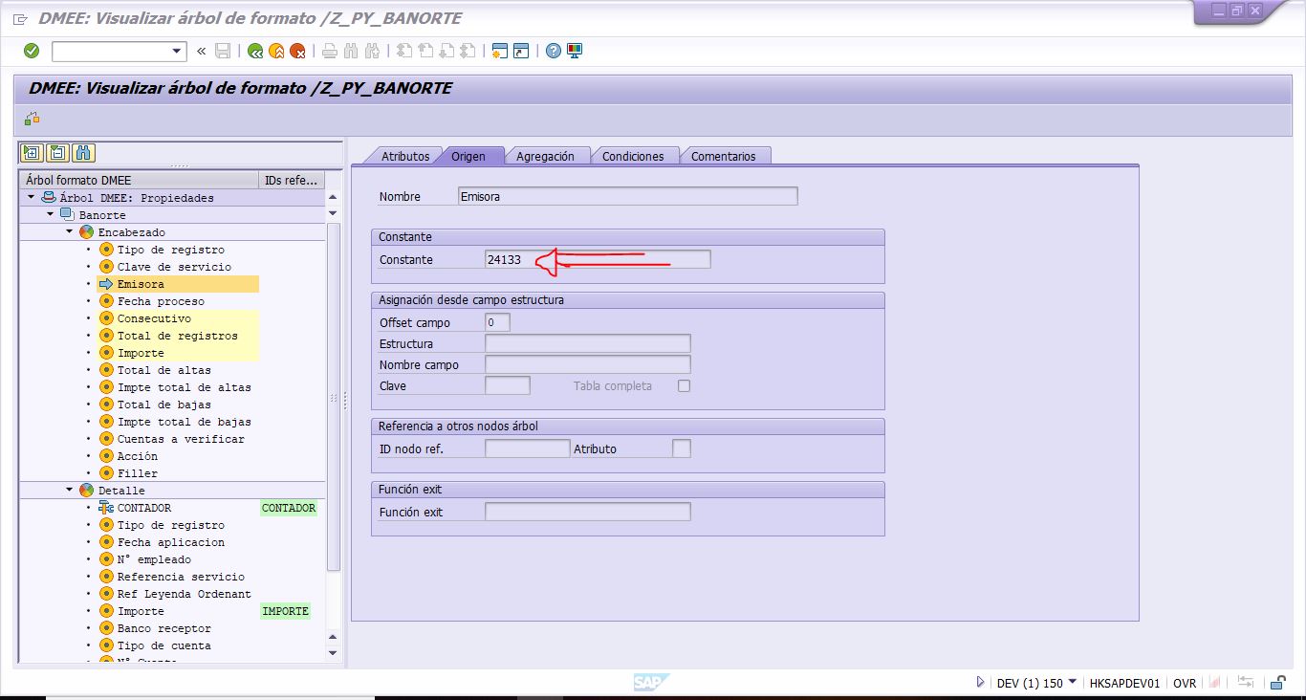Click the display/change tree toggle icon

[33, 119]
